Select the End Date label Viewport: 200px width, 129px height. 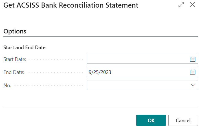[x=14, y=72]
